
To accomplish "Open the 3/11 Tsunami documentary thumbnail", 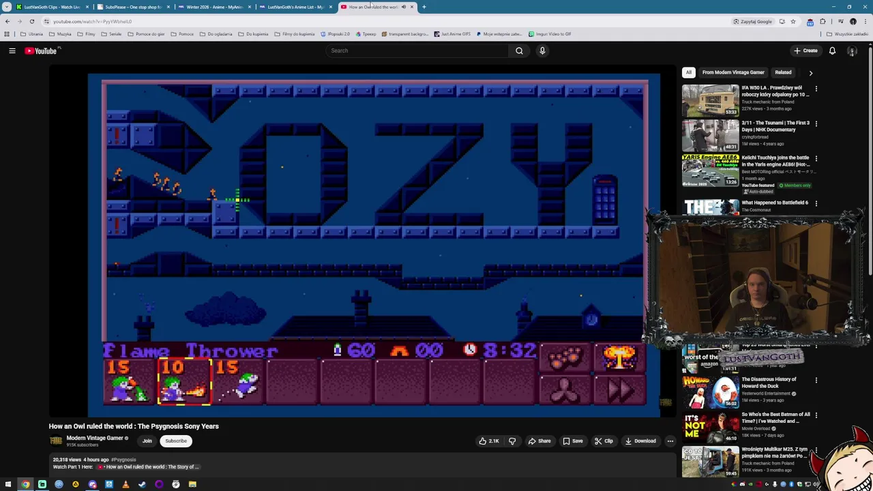I will point(710,135).
